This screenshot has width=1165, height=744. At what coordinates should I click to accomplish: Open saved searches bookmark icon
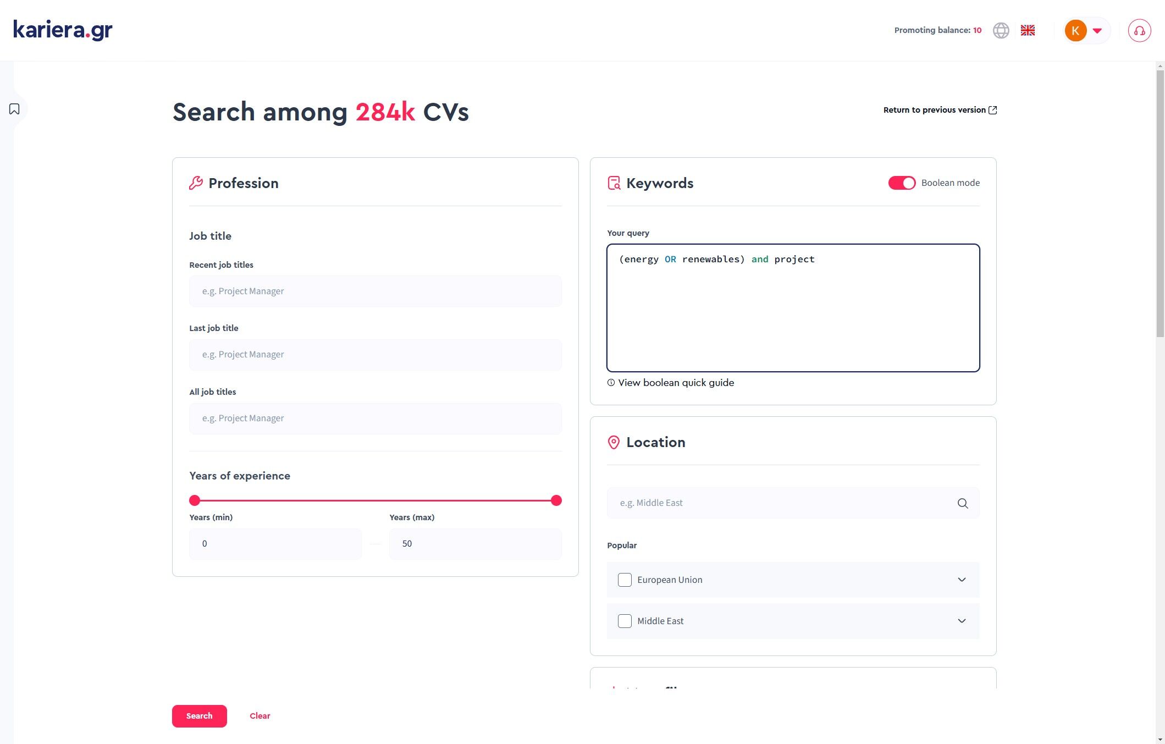pyautogui.click(x=14, y=109)
